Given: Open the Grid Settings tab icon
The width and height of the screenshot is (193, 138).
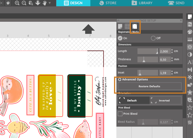Looking at the screenshot, I should (x=127, y=26).
